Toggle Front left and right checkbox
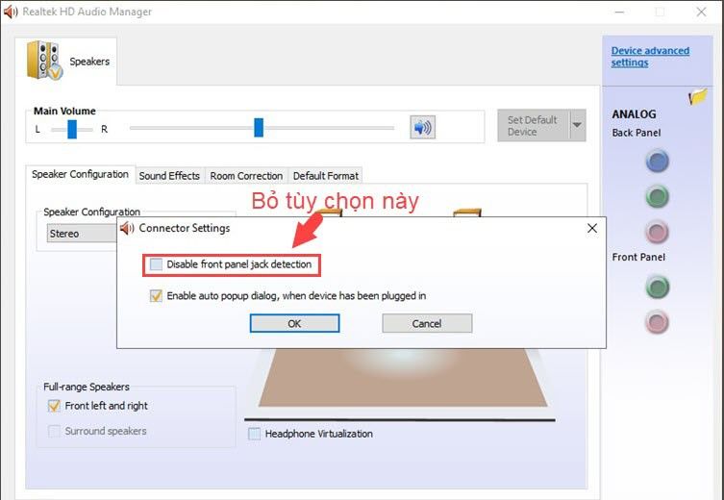This screenshot has height=500, width=724. (x=55, y=406)
